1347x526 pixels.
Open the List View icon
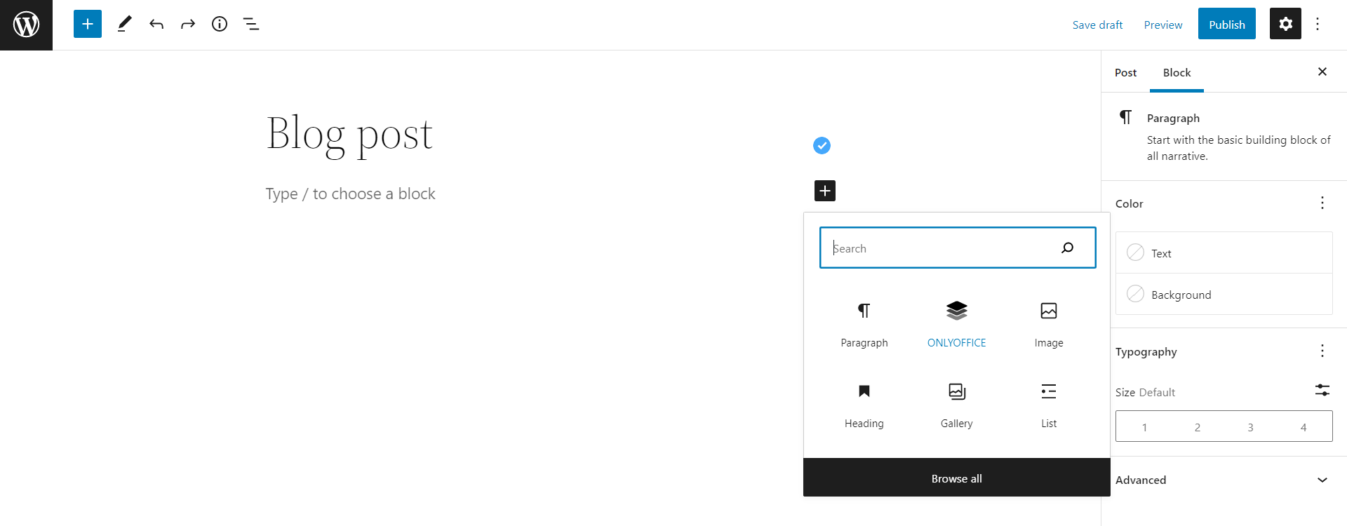coord(251,24)
